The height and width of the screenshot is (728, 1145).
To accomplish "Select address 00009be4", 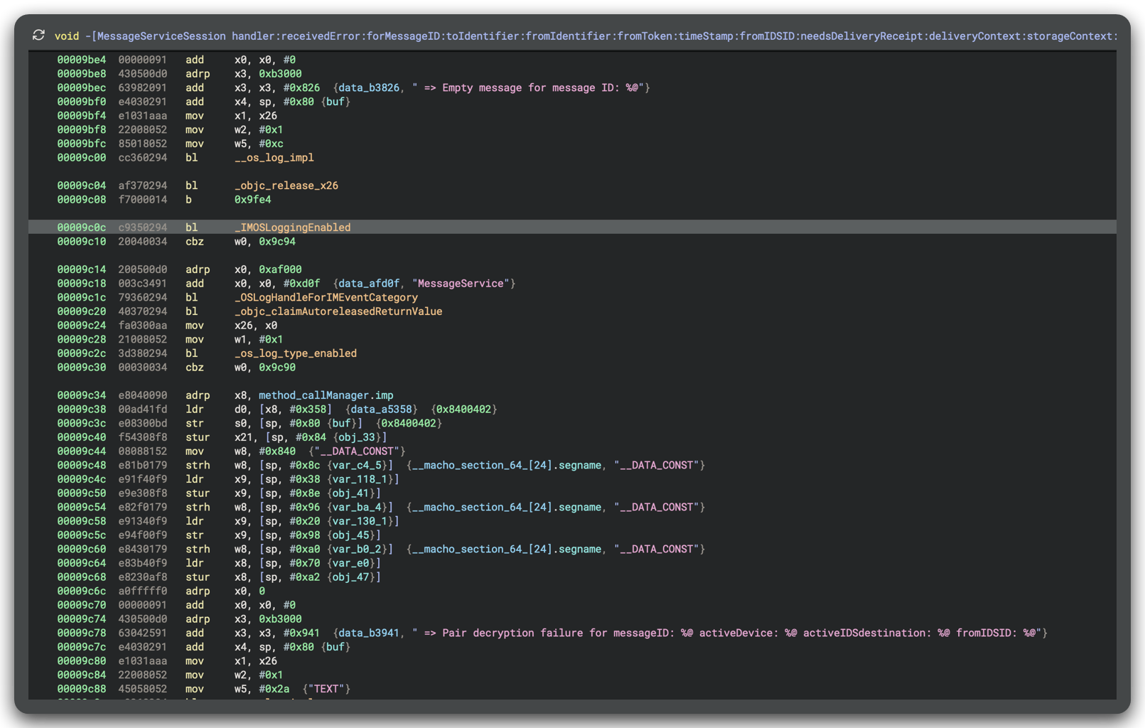I will 82,60.
